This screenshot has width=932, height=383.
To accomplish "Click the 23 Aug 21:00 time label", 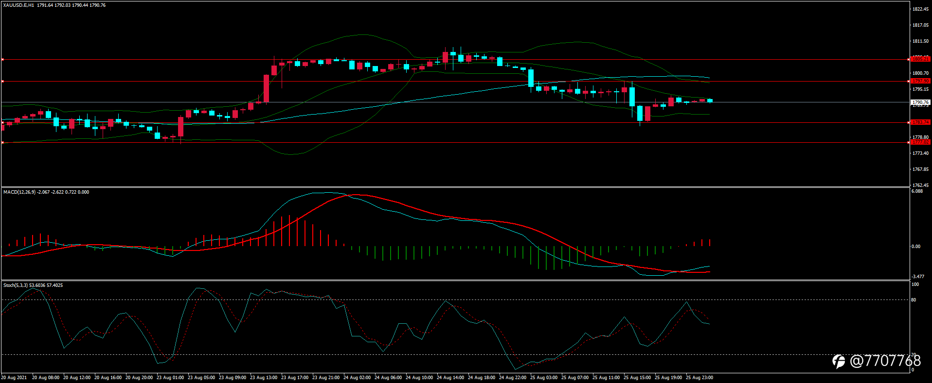I will [326, 378].
